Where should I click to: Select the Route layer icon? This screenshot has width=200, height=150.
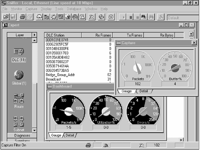click(19, 101)
